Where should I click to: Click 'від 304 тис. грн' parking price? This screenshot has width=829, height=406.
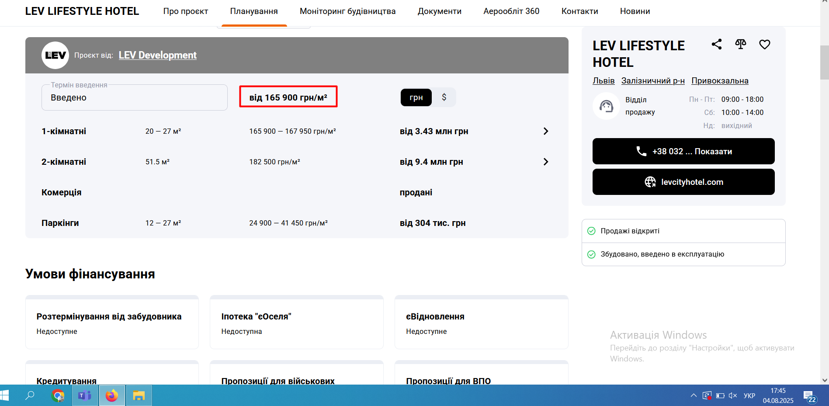coord(433,223)
